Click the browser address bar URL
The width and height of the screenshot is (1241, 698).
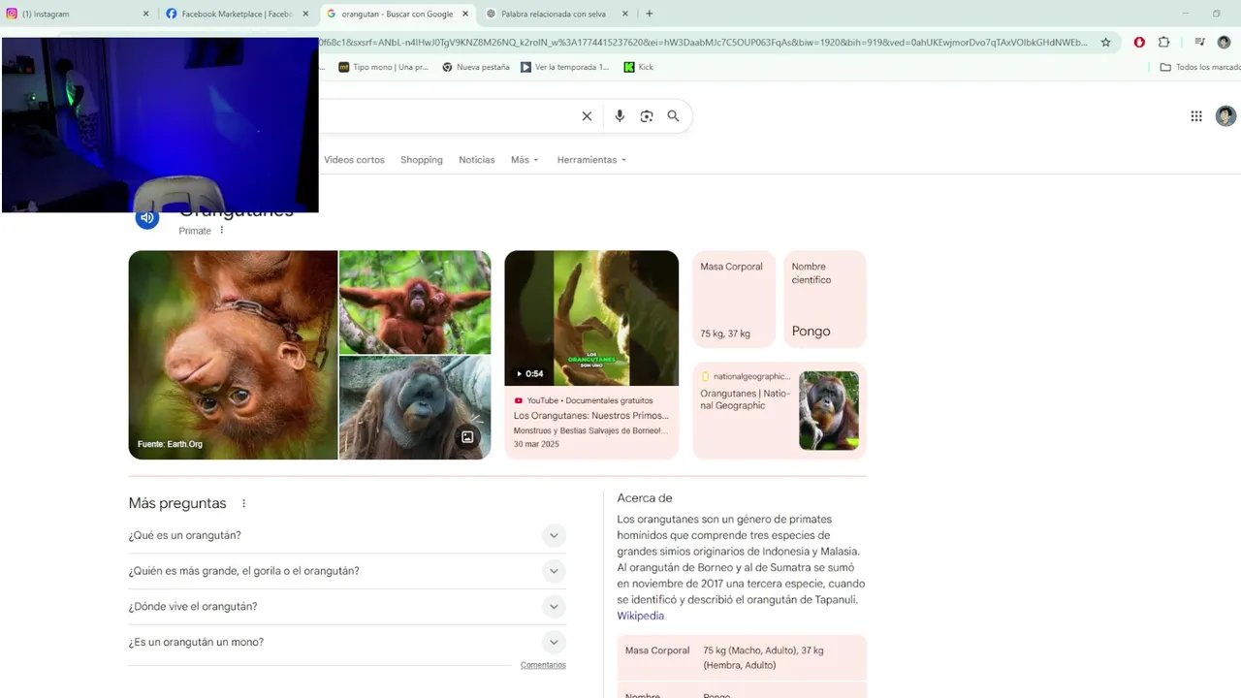703,43
